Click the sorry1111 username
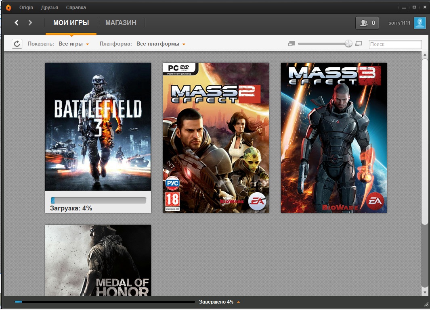Image resolution: width=430 pixels, height=310 pixels. [x=399, y=23]
